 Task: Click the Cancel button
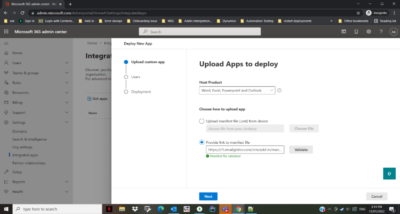pyautogui.click(x=377, y=196)
